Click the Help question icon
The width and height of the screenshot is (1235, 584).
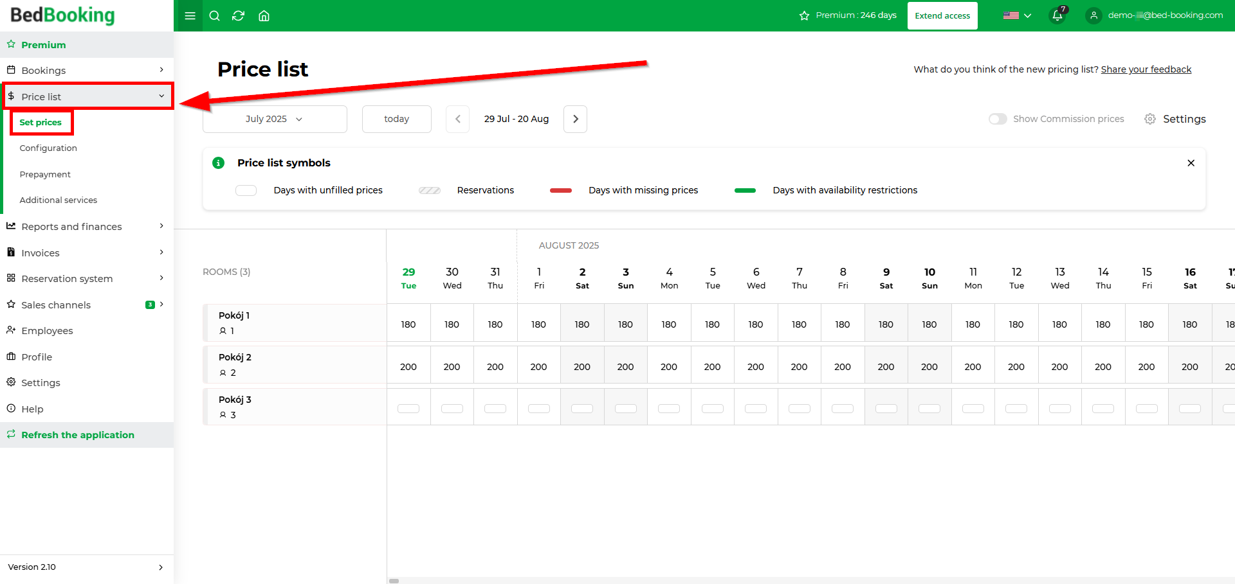tap(11, 408)
